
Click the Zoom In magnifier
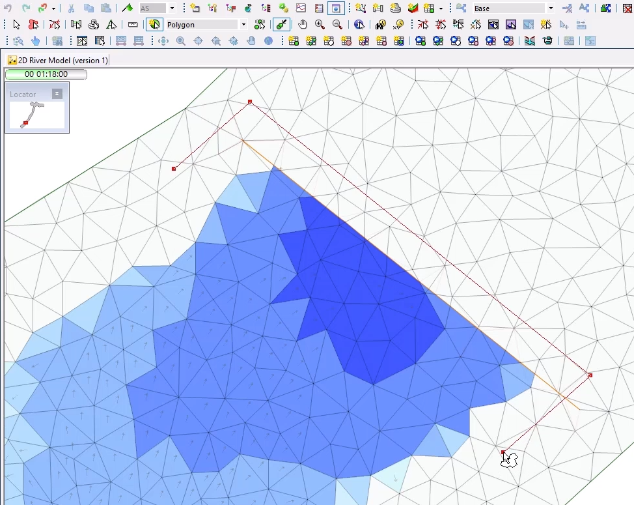pyautogui.click(x=320, y=25)
